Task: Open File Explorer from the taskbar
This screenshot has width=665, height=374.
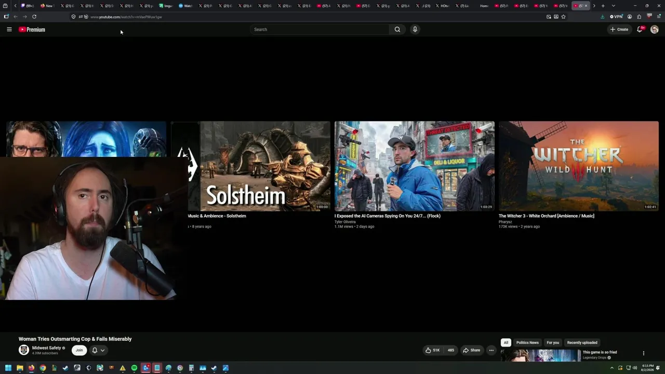Action: pyautogui.click(x=20, y=368)
